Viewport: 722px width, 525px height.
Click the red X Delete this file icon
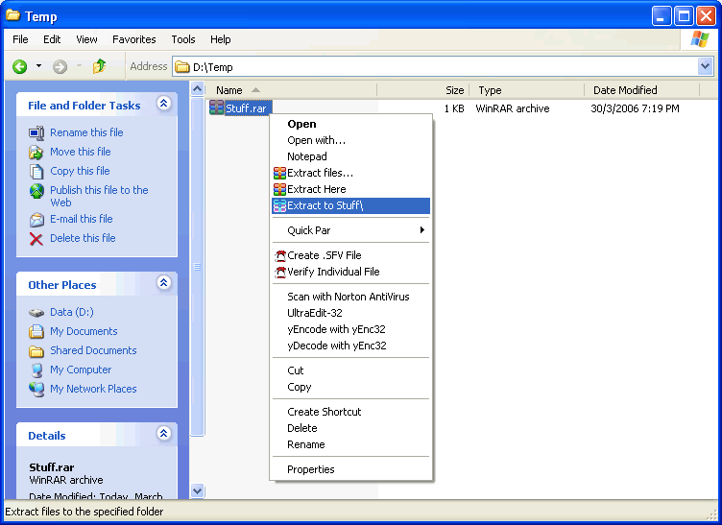[x=36, y=238]
